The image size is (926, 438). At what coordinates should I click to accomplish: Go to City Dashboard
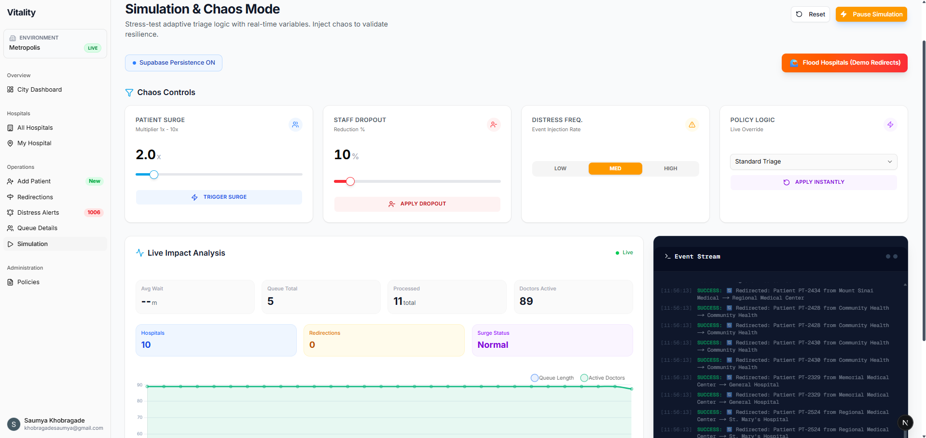39,90
